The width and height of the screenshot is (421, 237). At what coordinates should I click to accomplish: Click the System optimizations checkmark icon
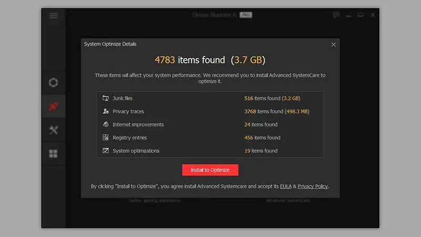coord(106,151)
